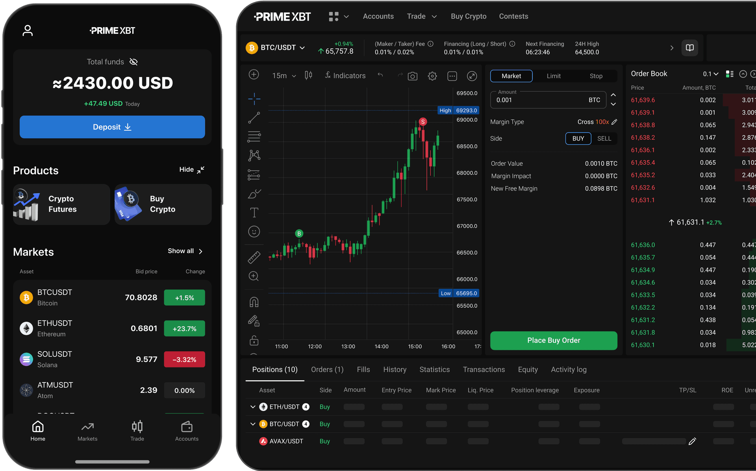The image size is (756, 471).
Task: Tap Accounts in the mobile bottom navigation
Action: click(x=187, y=431)
